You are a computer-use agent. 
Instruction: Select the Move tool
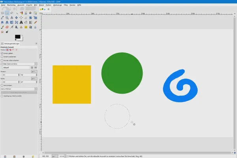(17, 18)
